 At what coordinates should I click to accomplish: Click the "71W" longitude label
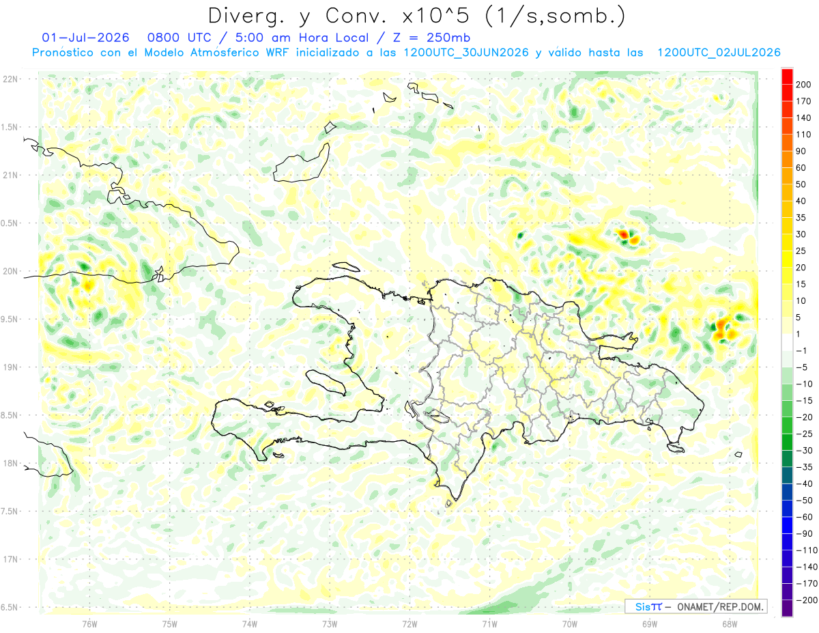coord(489,624)
